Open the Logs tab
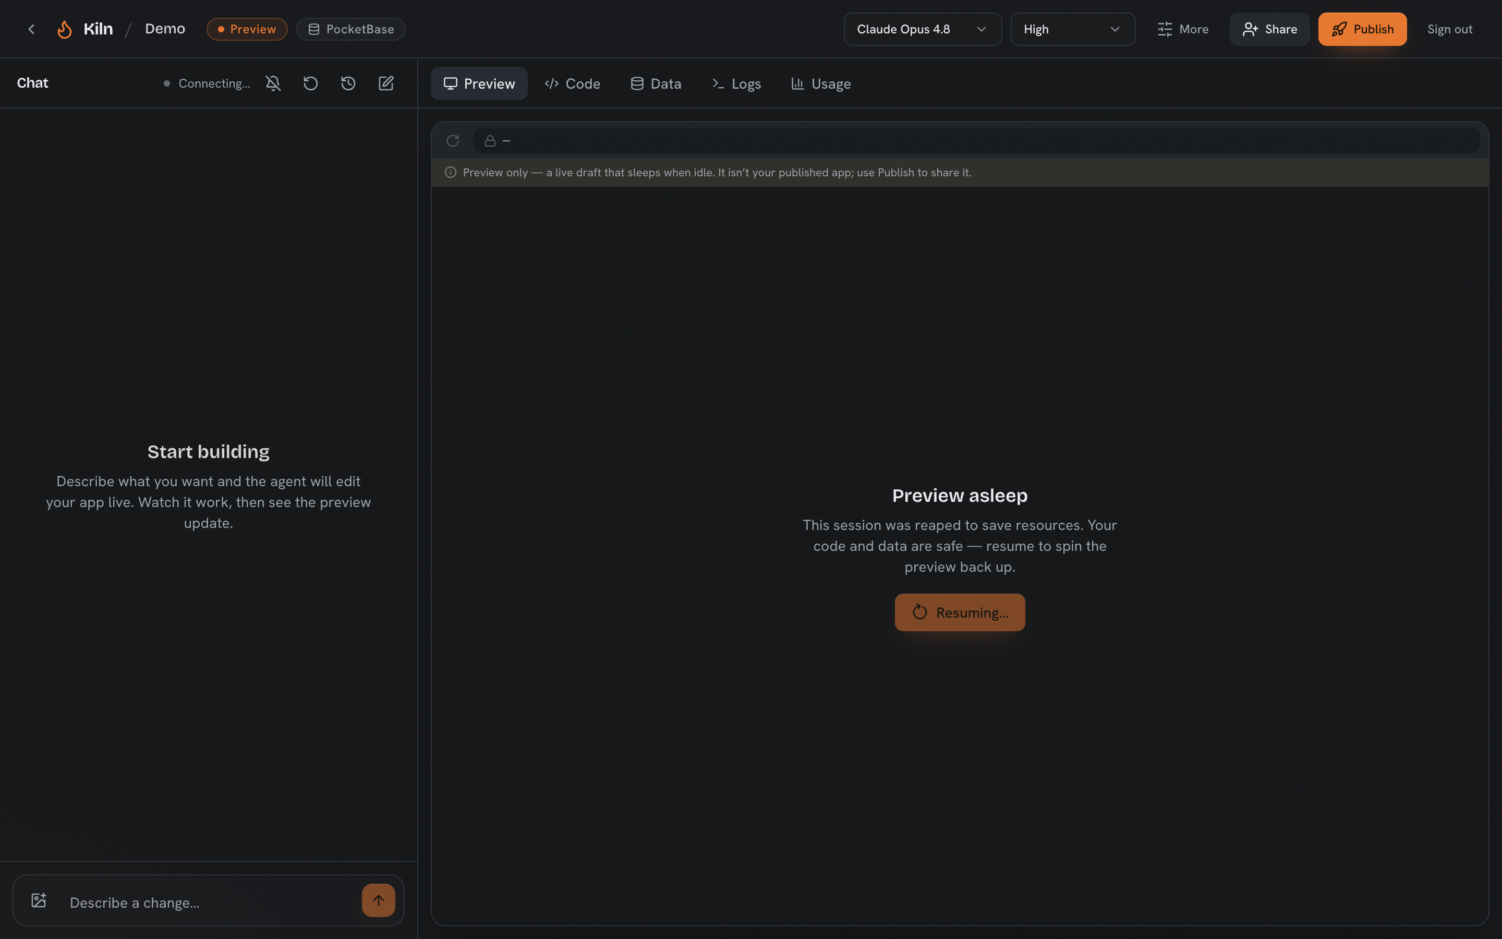Screen dimensions: 1502x939 click(x=736, y=83)
